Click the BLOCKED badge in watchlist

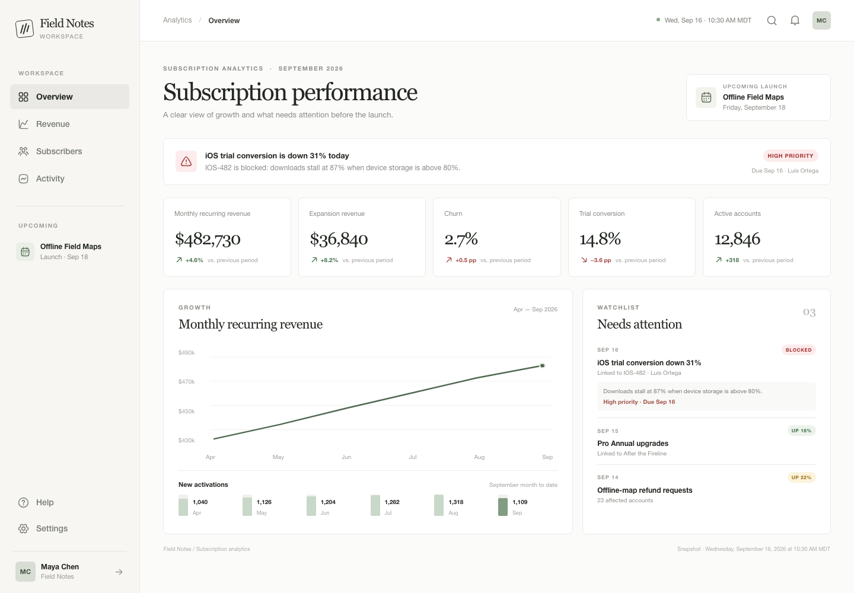coord(798,350)
